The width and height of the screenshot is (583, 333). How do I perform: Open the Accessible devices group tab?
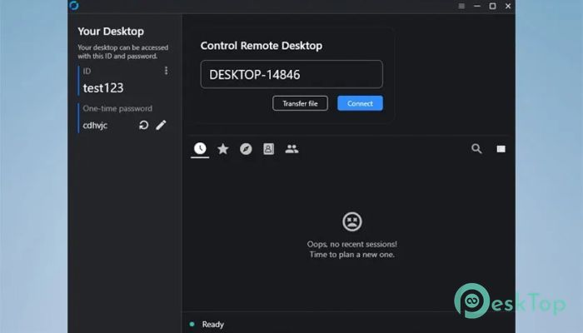291,149
